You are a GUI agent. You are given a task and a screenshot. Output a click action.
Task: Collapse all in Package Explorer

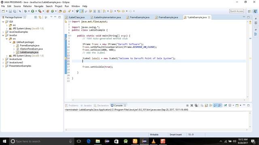(36, 17)
